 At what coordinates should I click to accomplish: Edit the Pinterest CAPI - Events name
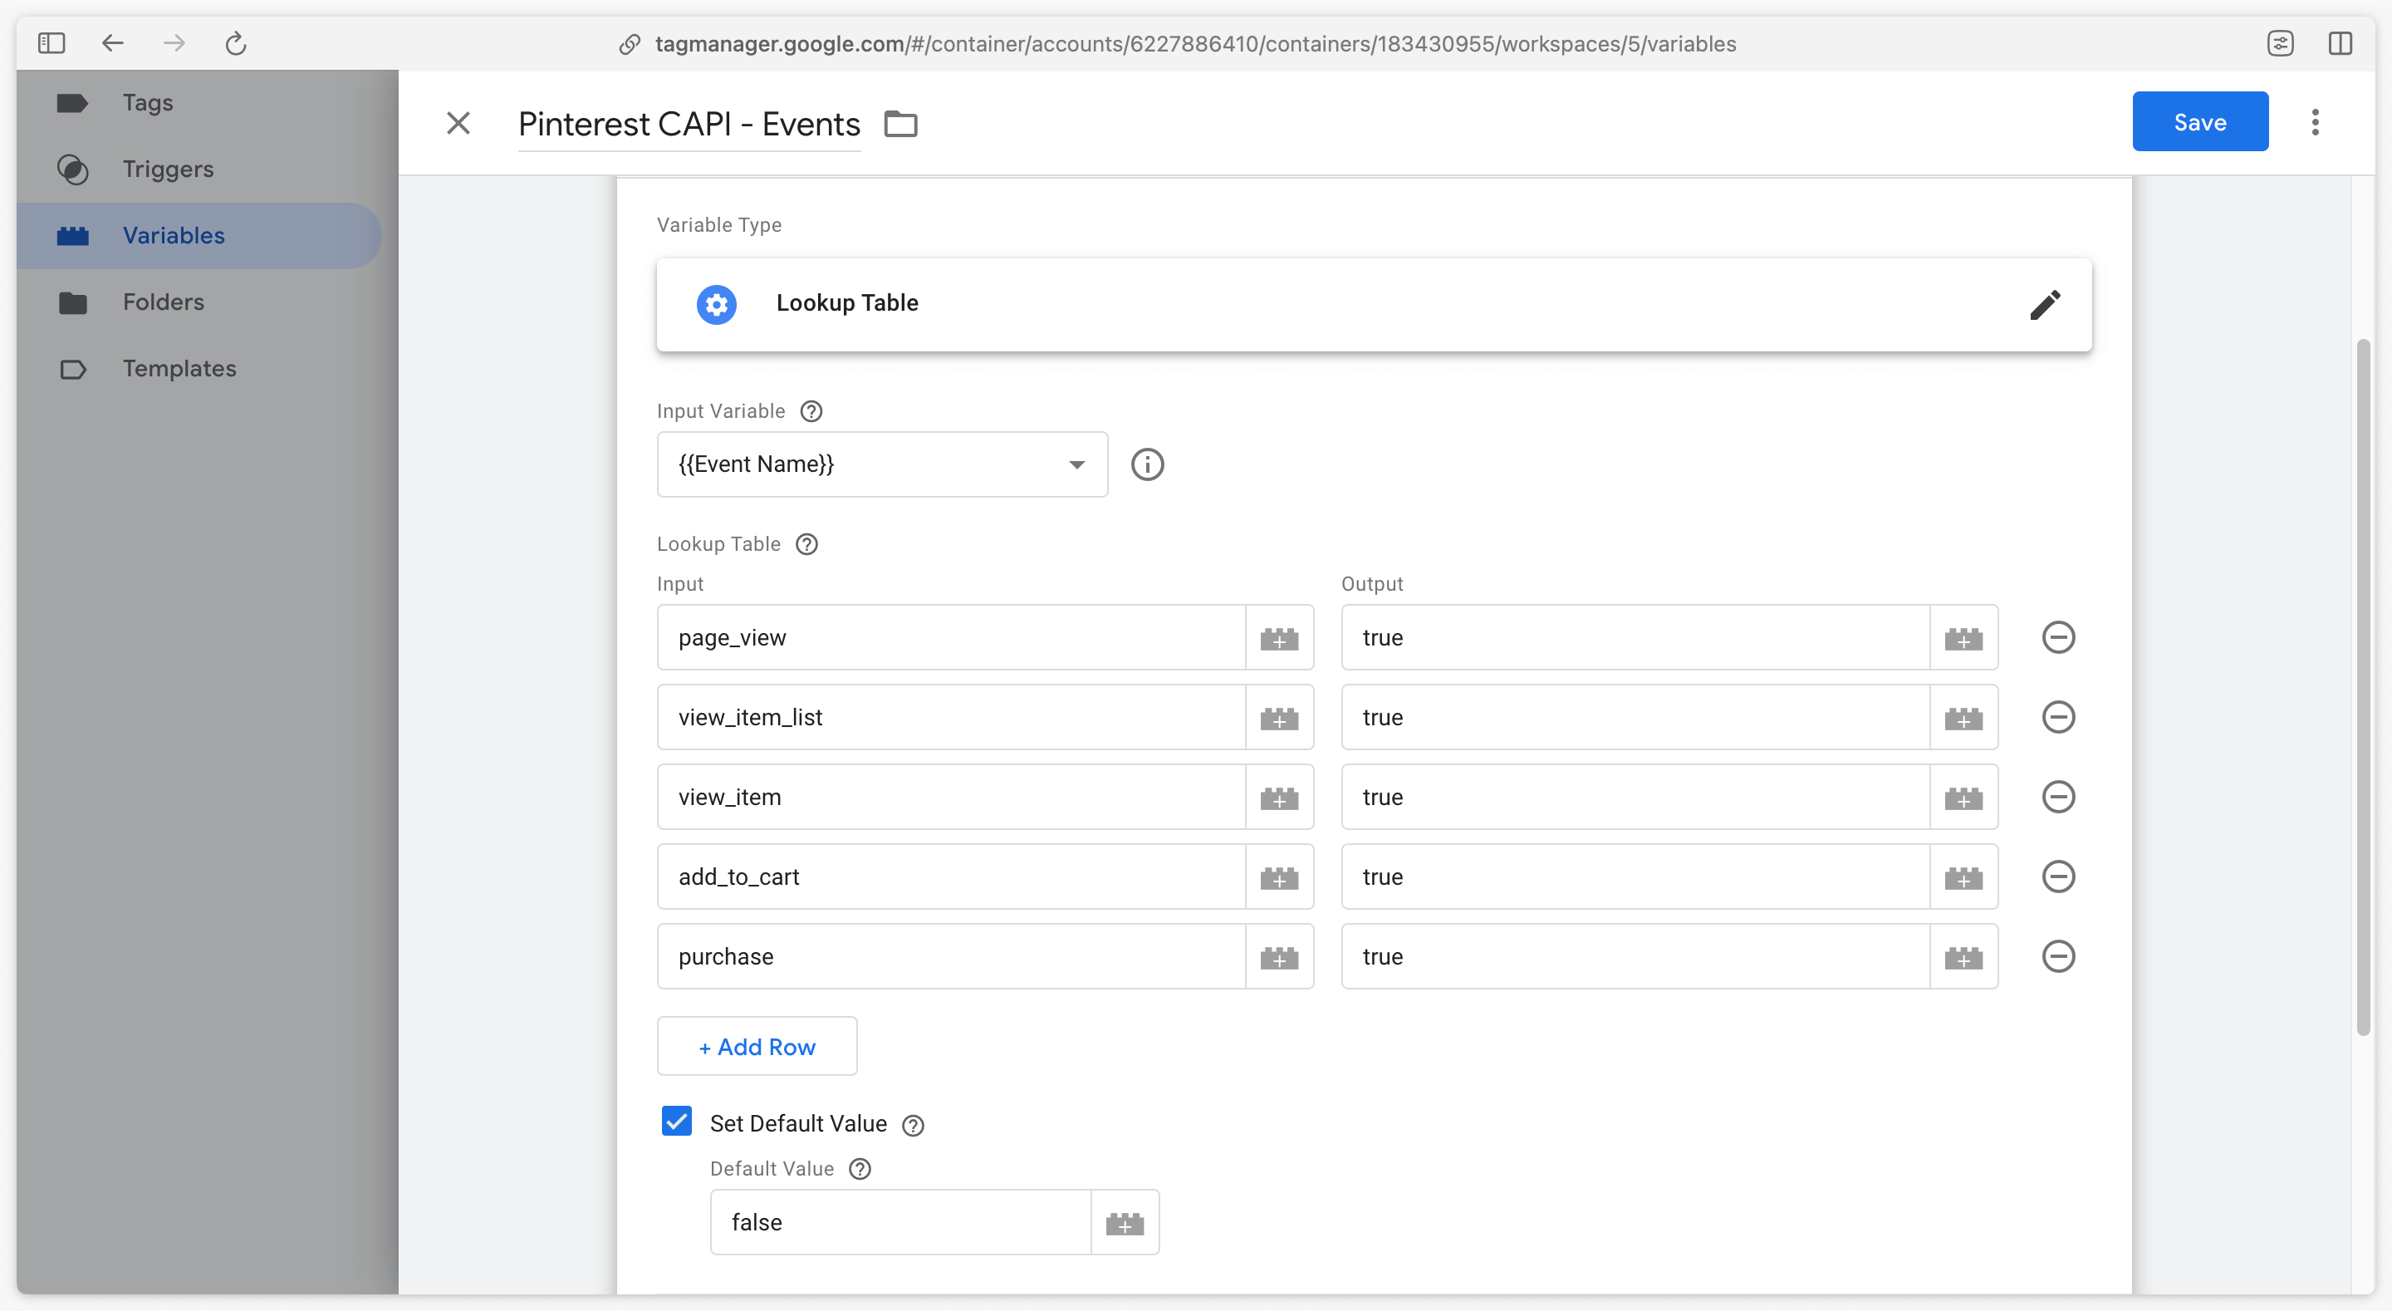pyautogui.click(x=689, y=124)
